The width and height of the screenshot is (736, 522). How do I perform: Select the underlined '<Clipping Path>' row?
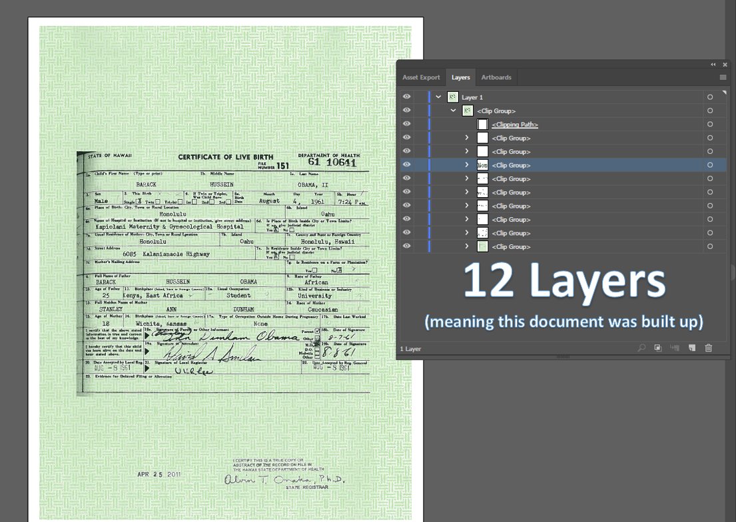pos(515,125)
